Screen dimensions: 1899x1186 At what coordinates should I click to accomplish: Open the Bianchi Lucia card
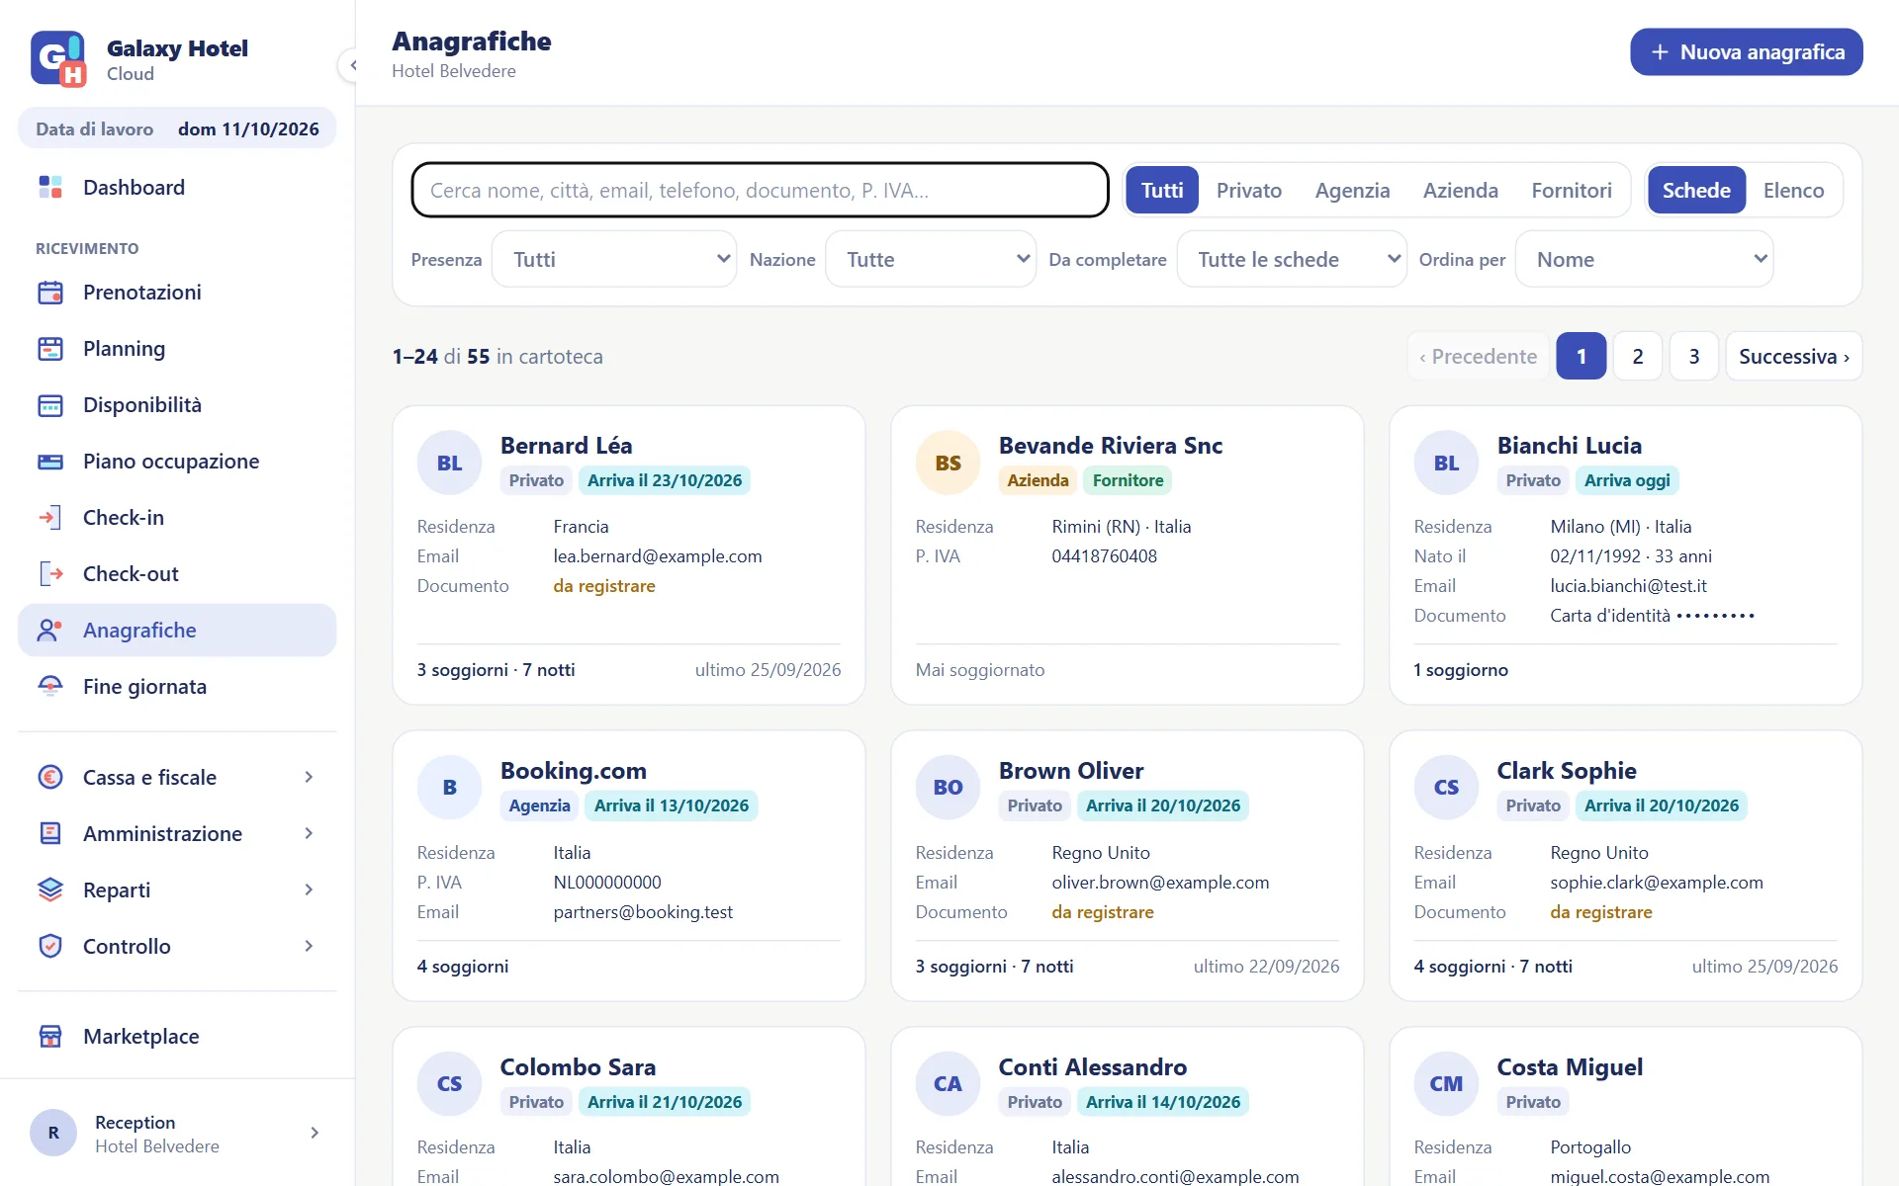(1626, 555)
